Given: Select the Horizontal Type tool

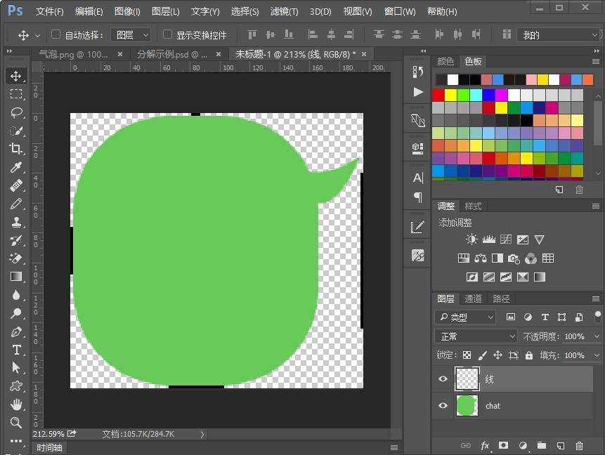Looking at the screenshot, I should tap(16, 350).
